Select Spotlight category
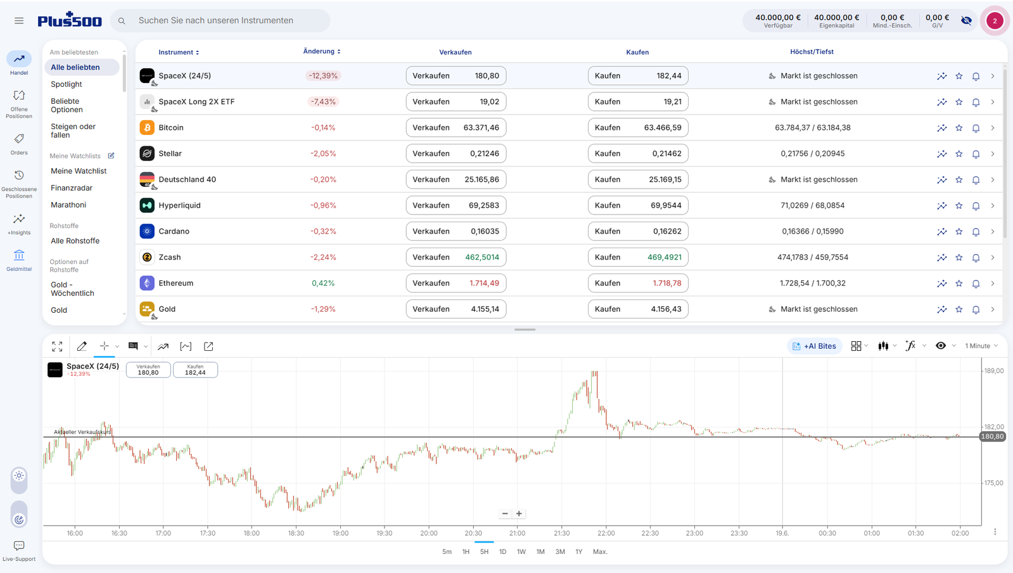 [x=67, y=84]
